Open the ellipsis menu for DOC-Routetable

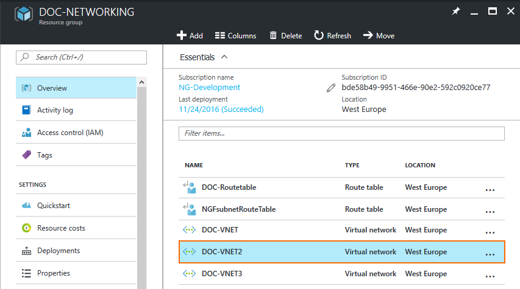tap(490, 190)
